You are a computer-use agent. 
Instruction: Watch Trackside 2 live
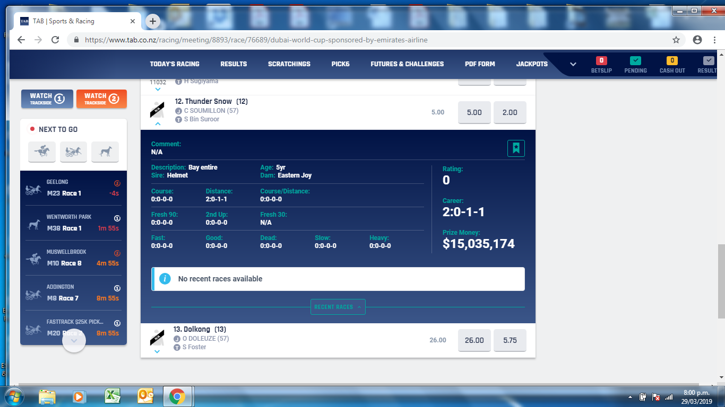[x=101, y=99]
